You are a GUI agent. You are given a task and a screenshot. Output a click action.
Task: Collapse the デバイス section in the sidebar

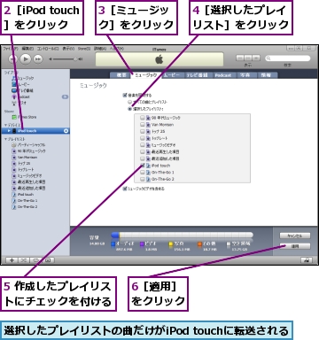coord(5,125)
